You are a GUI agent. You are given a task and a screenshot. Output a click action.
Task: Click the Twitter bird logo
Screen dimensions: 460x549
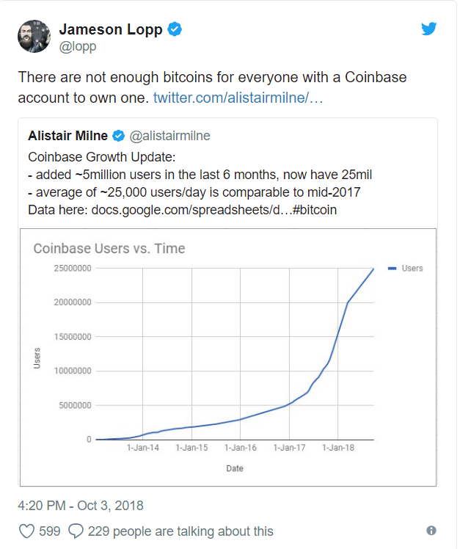(x=429, y=29)
